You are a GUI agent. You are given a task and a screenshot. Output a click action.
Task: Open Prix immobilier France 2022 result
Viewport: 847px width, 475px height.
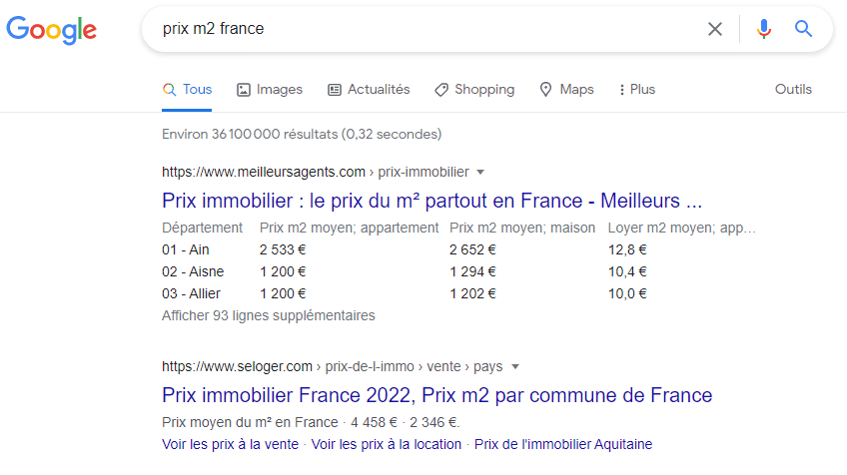click(437, 395)
